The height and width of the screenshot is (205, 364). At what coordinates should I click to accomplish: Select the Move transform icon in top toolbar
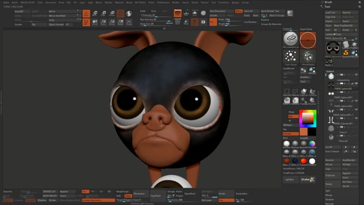pos(95,14)
